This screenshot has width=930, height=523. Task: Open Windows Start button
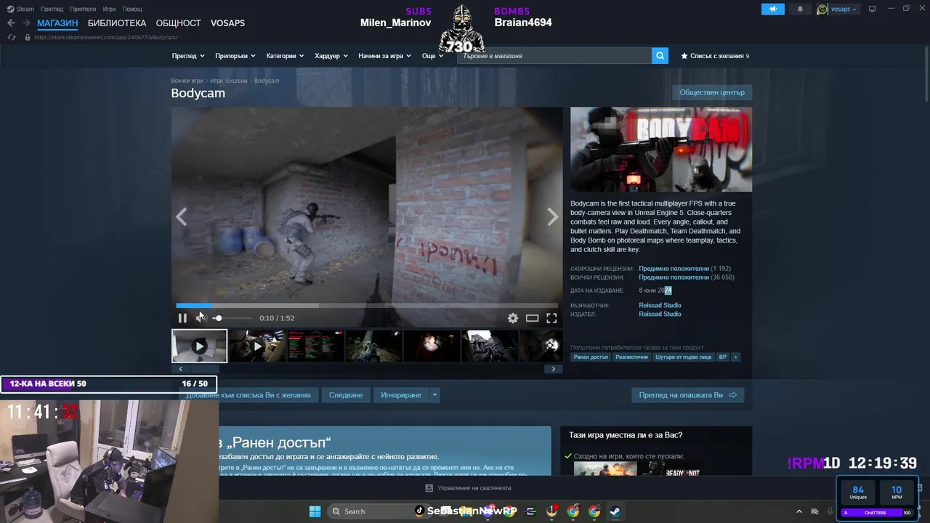(x=315, y=511)
